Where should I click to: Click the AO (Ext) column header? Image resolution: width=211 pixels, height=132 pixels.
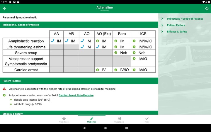(104, 34)
